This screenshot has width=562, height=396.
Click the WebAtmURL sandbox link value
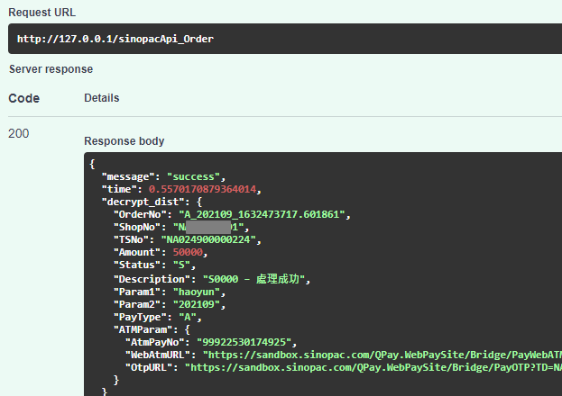pos(382,355)
